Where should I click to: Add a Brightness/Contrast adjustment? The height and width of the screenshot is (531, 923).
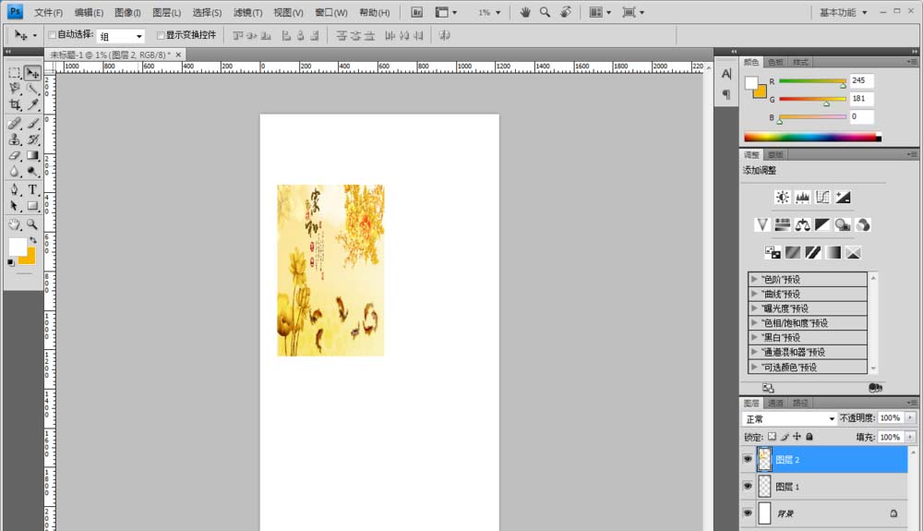(x=782, y=198)
